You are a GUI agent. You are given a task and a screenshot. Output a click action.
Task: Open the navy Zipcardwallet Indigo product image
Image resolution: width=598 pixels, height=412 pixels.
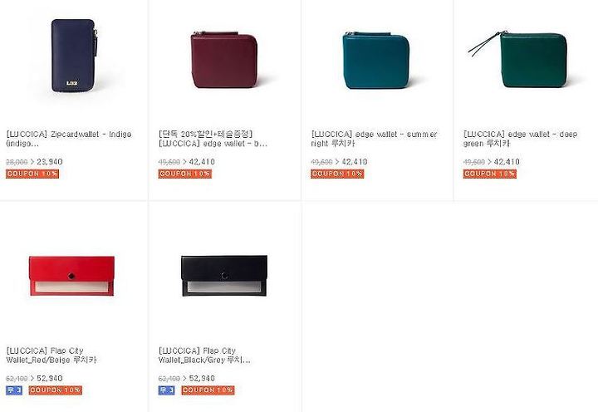coord(75,56)
